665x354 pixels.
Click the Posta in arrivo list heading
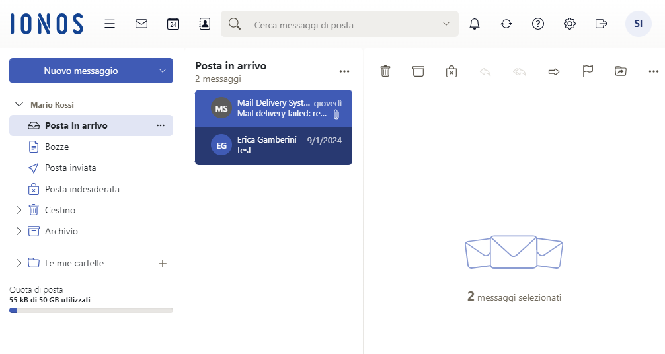(231, 65)
